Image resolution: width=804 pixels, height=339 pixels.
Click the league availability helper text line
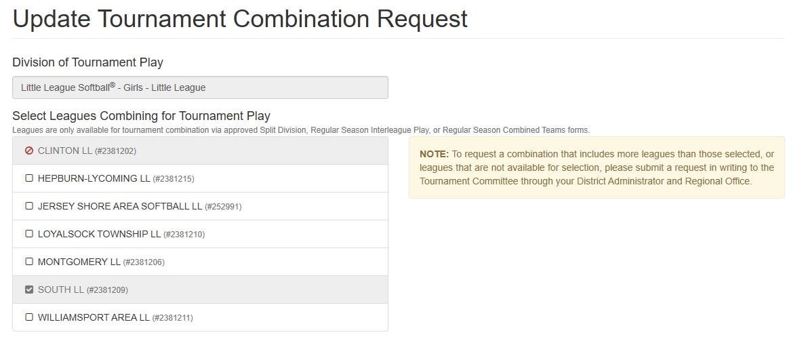tap(301, 130)
